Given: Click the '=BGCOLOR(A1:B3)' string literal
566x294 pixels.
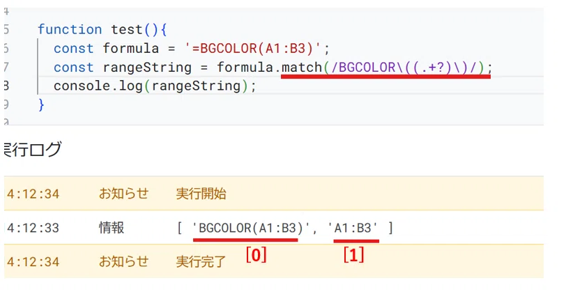Looking at the screenshot, I should [252, 48].
